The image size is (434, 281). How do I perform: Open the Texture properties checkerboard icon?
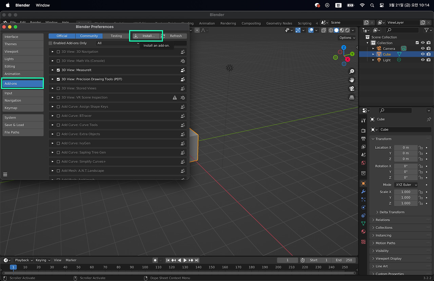pyautogui.click(x=363, y=242)
